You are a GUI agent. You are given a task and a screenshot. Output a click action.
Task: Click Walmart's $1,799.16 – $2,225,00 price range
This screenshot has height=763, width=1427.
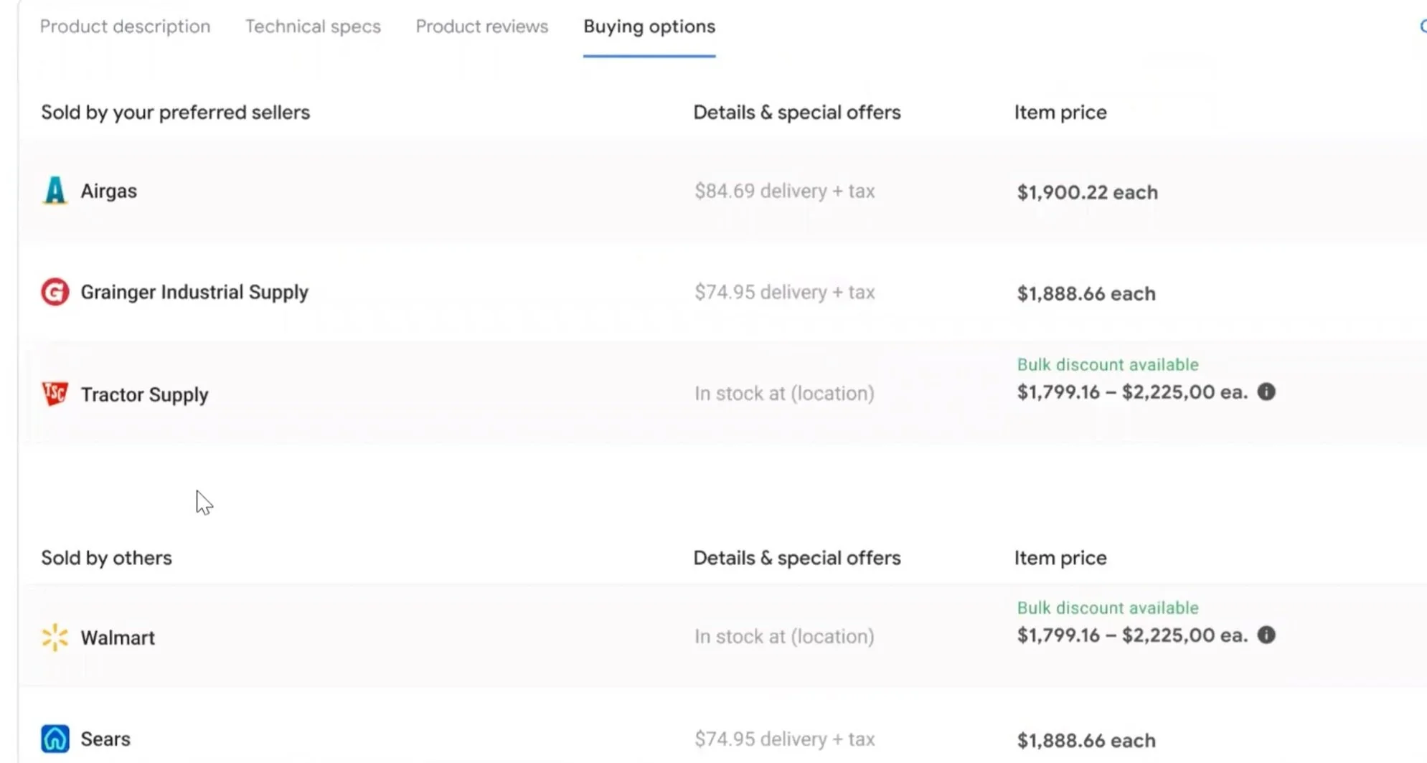(x=1132, y=635)
